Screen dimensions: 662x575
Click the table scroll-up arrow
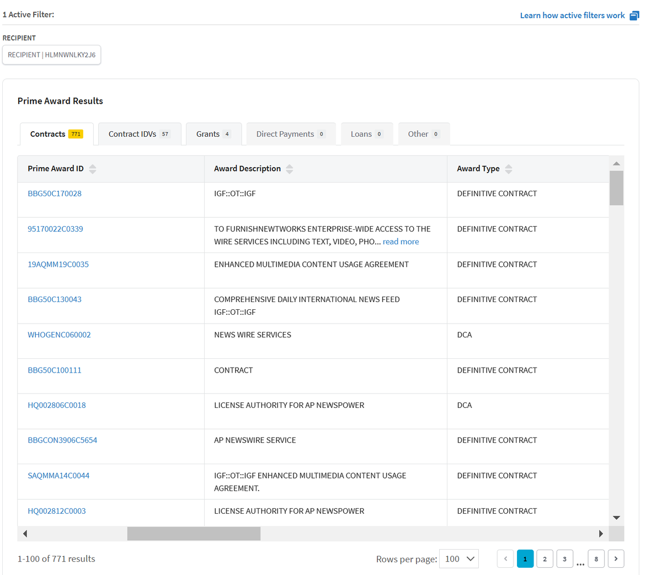tap(616, 163)
